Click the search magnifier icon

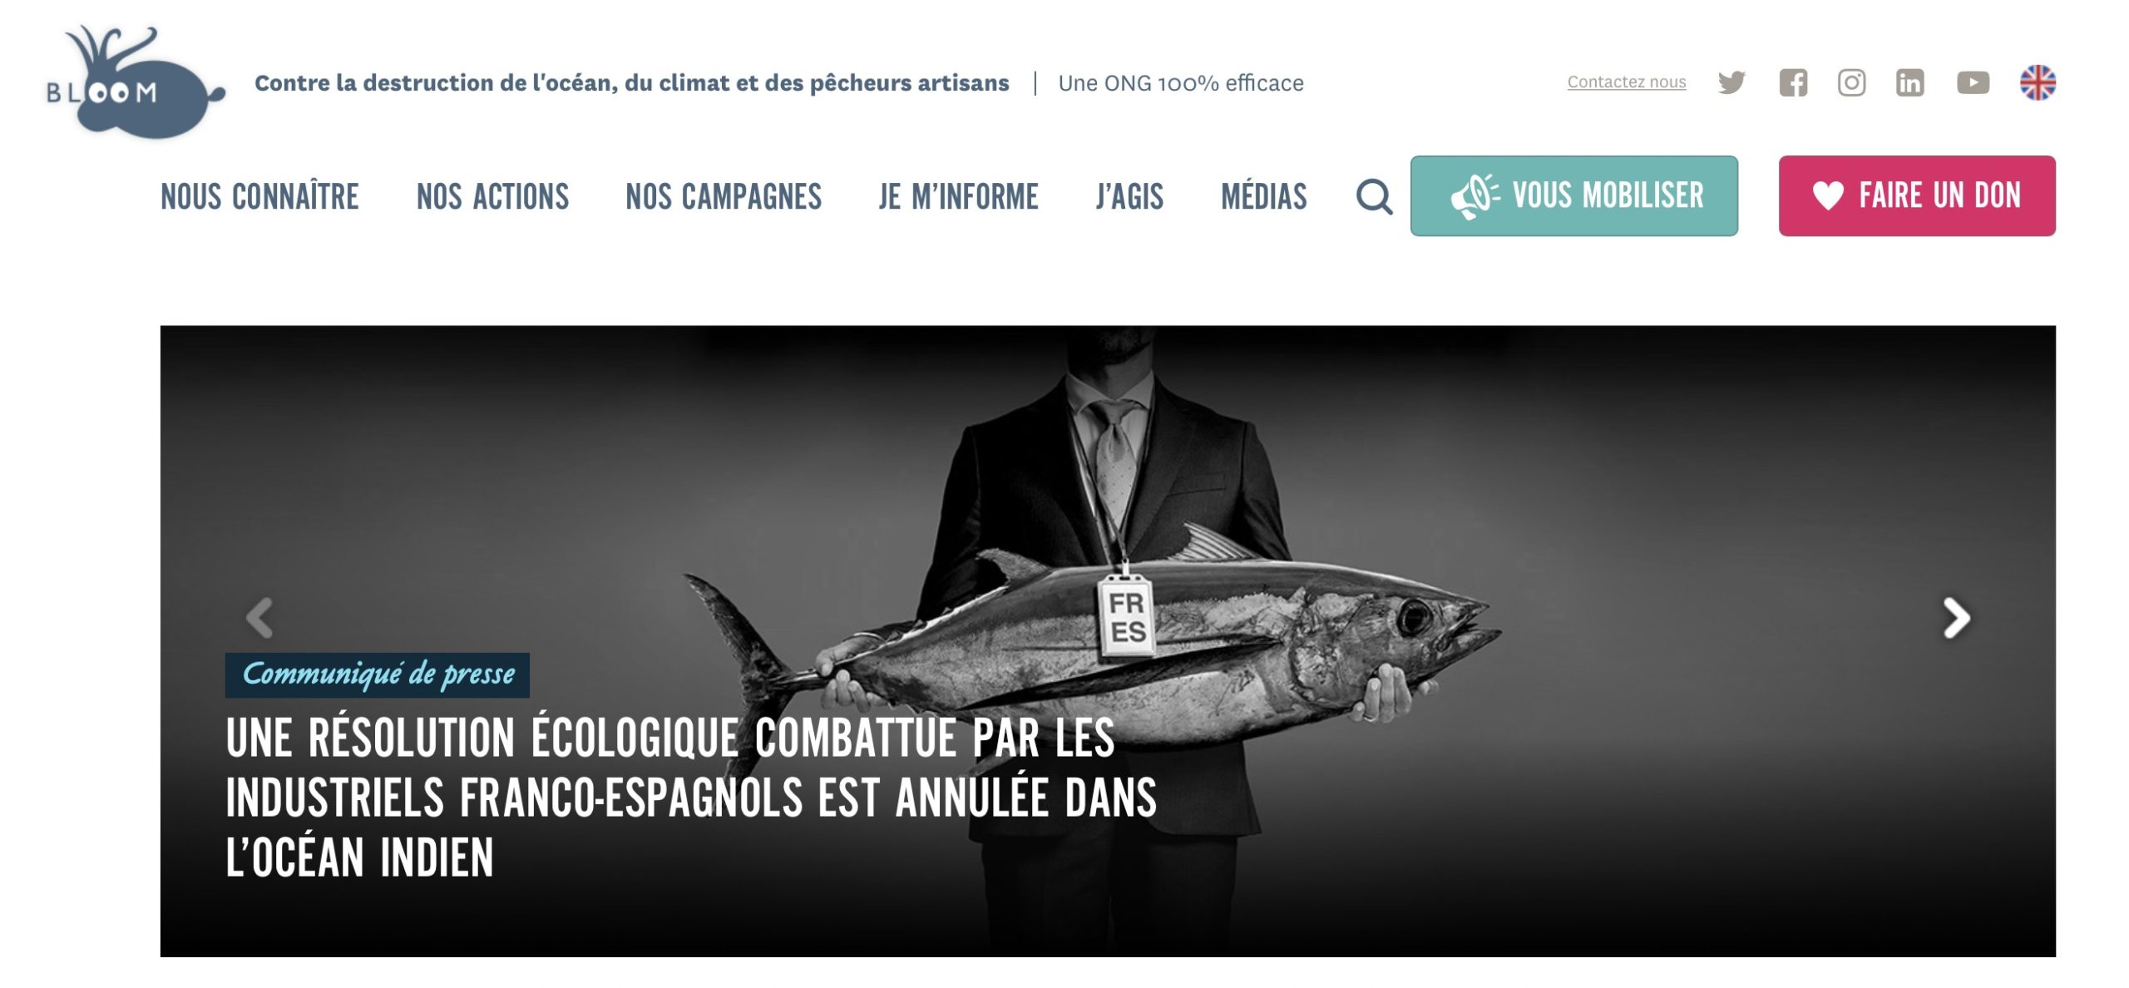pyautogui.click(x=1374, y=197)
